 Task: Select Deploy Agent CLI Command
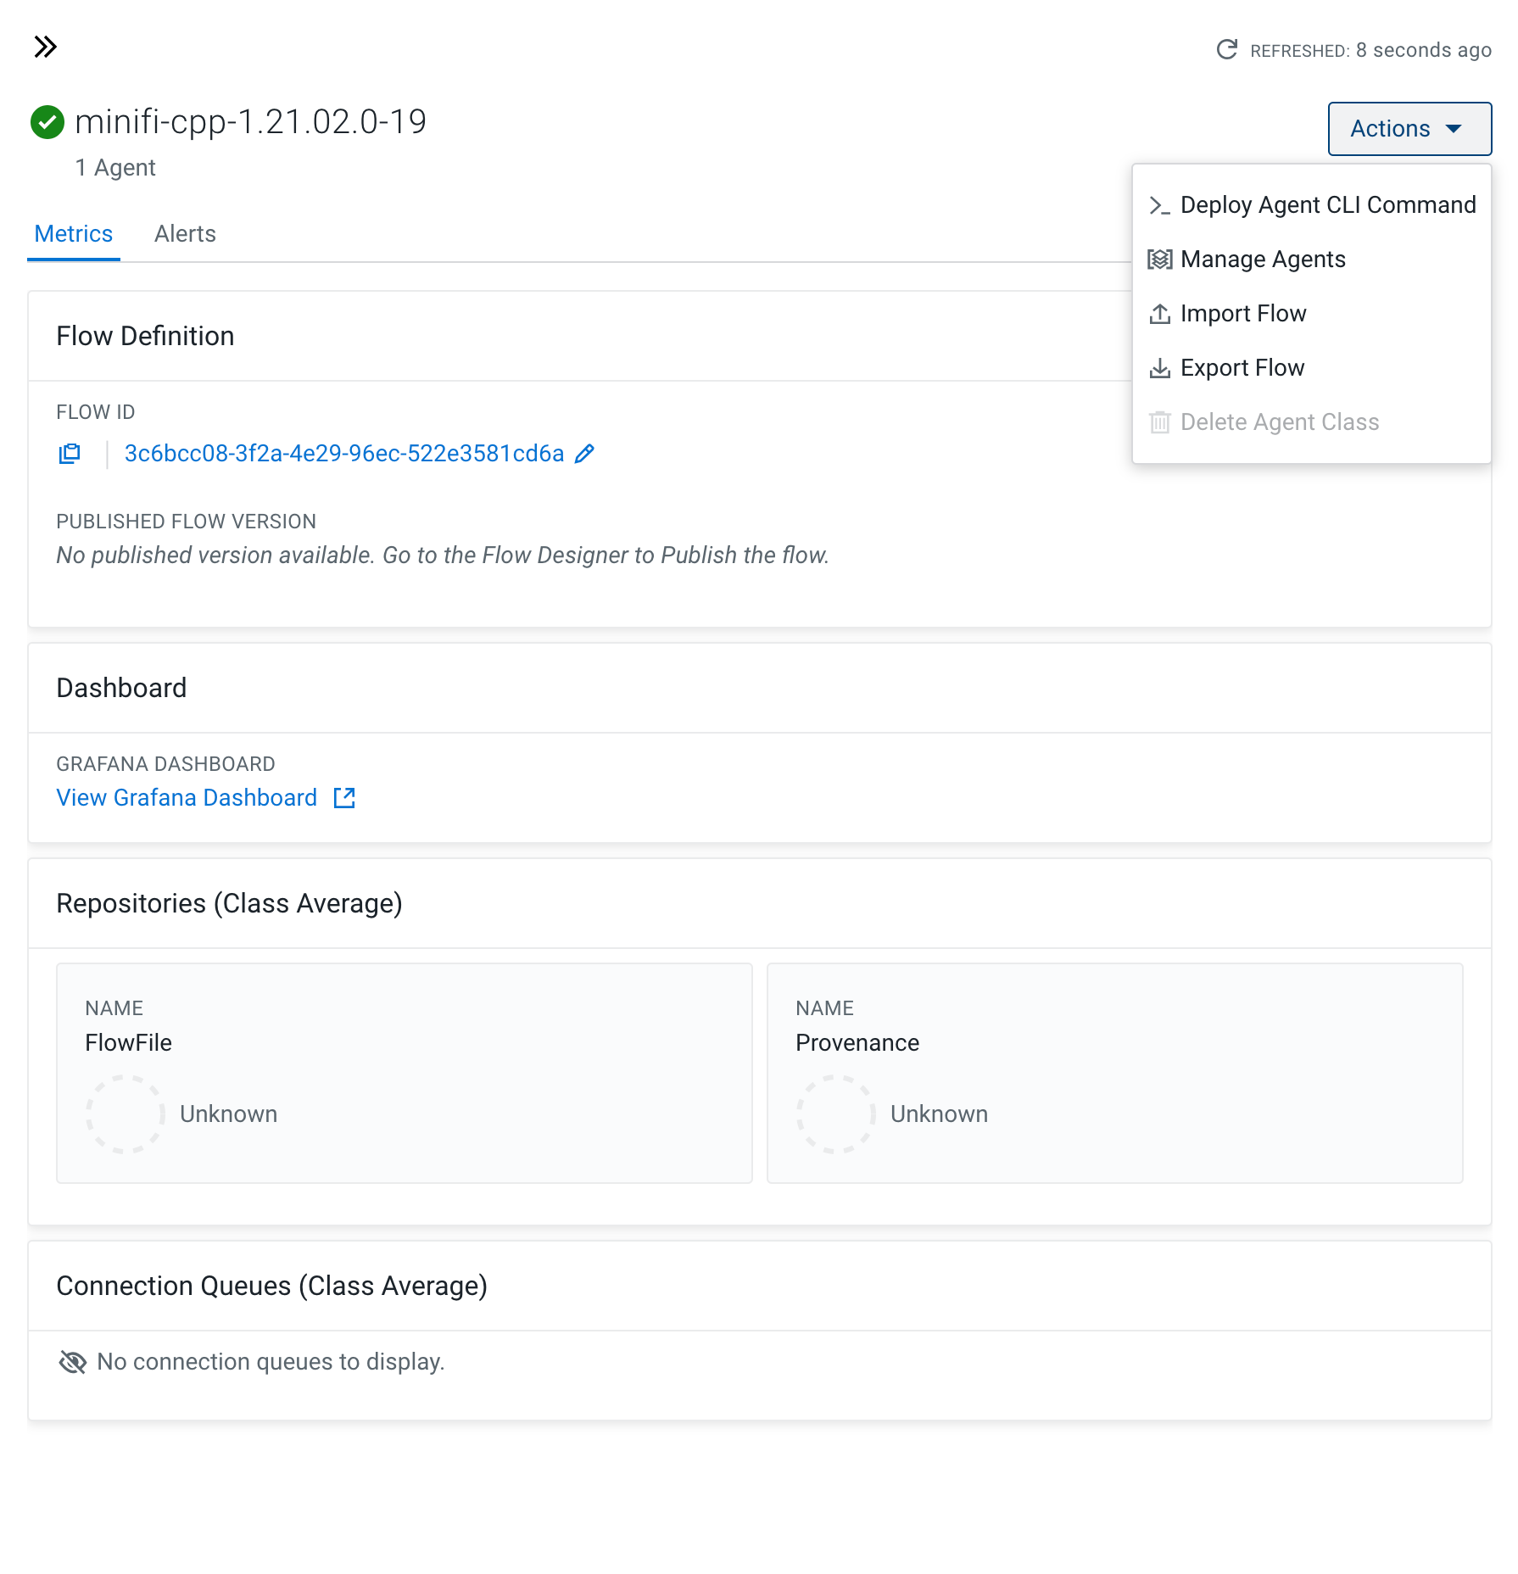[x=1327, y=205]
